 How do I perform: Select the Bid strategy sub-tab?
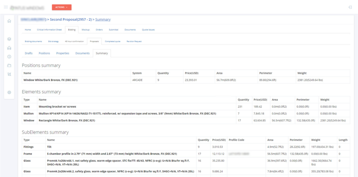click(53, 41)
